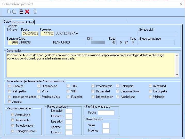This screenshot has width=185, height=139.
Task: Check the Antitetánica vaccine box
Action: (12, 115)
